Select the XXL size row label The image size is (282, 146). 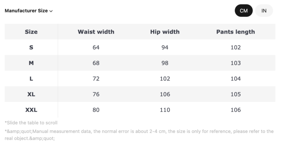tap(31, 110)
